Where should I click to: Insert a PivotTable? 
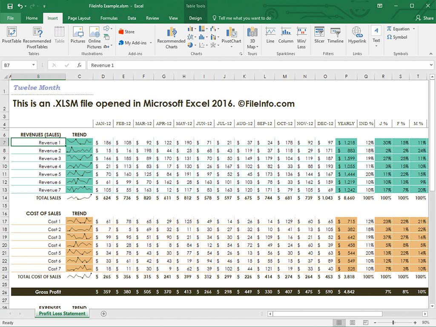(11, 35)
